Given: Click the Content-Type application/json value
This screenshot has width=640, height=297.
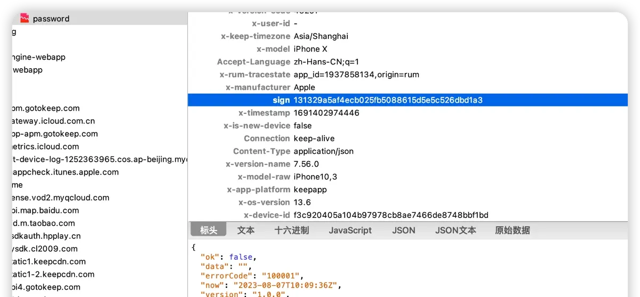Looking at the screenshot, I should click(x=324, y=151).
